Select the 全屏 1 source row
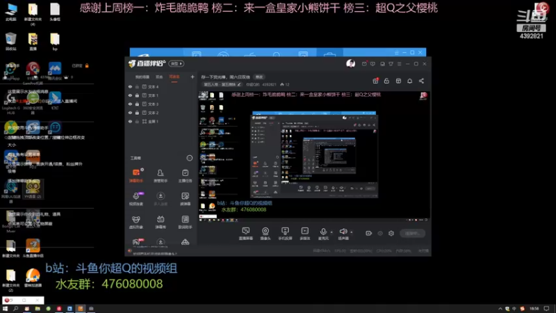Viewport: 556px width, 313px height. (161, 121)
